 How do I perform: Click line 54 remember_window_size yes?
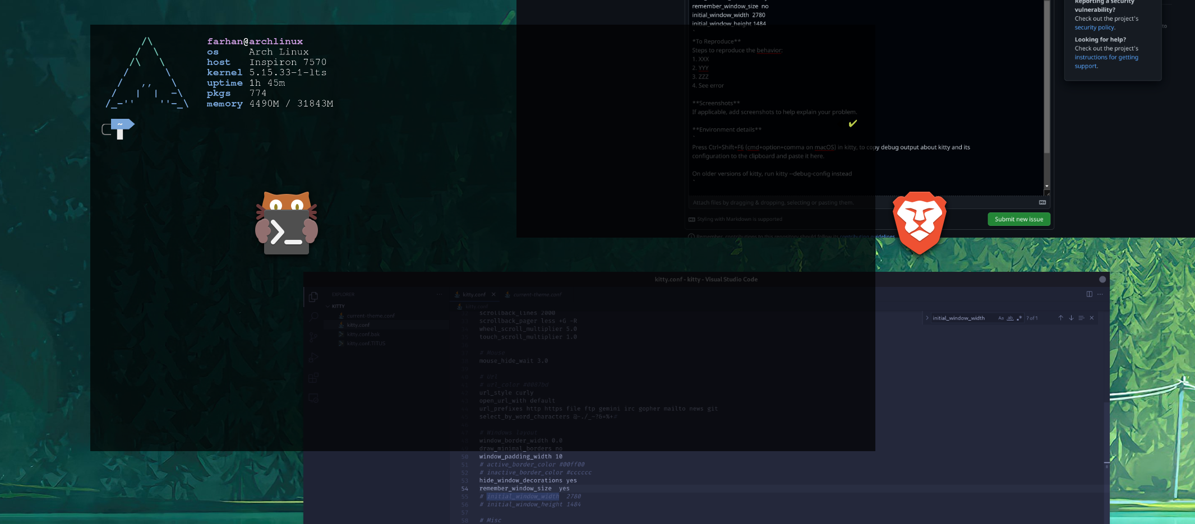524,489
